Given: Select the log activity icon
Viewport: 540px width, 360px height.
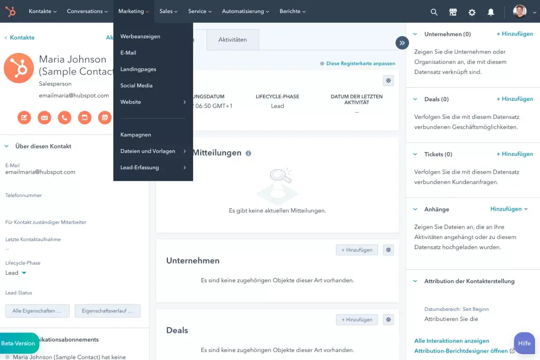Looking at the screenshot, I should pos(85,117).
